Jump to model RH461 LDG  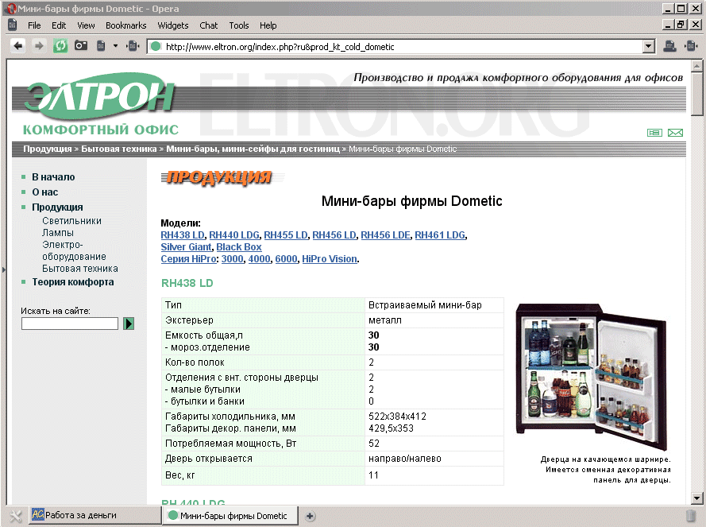(x=440, y=235)
